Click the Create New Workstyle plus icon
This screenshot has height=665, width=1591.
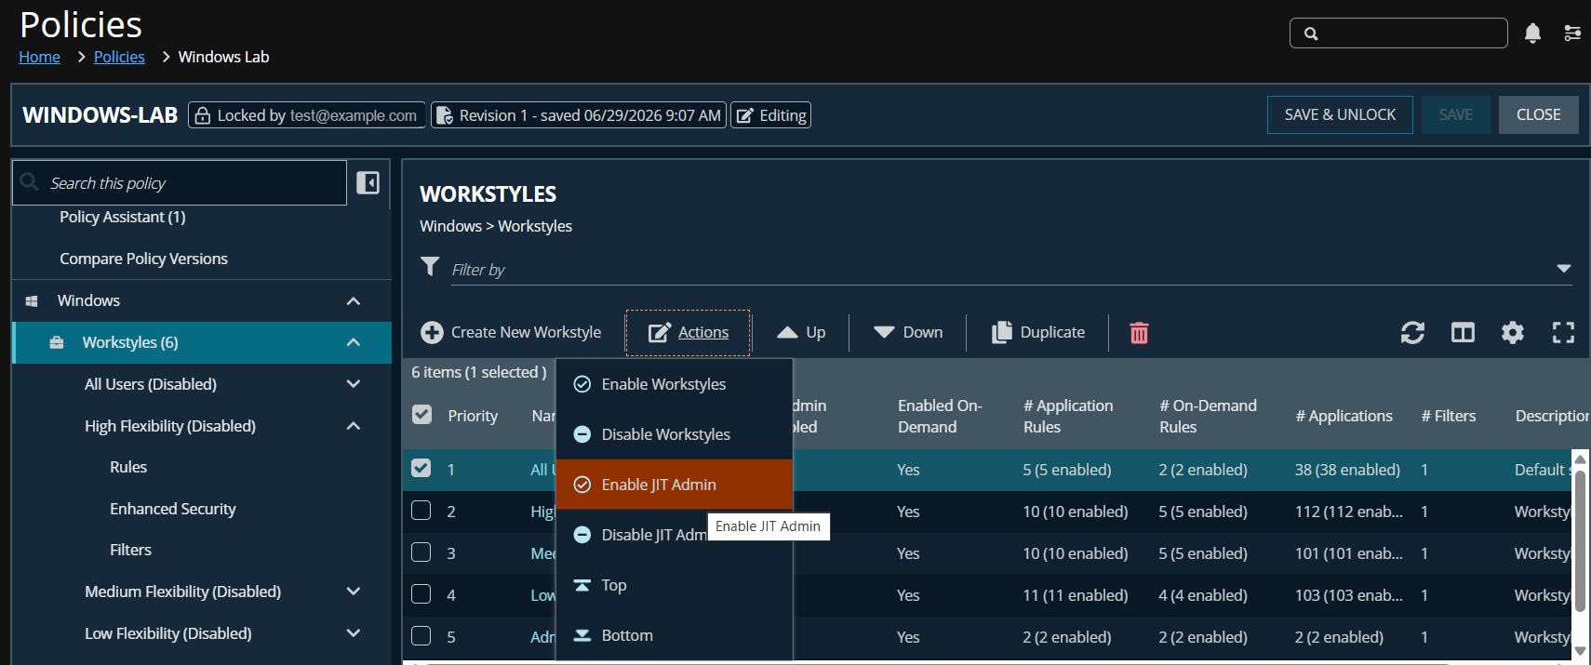point(432,332)
